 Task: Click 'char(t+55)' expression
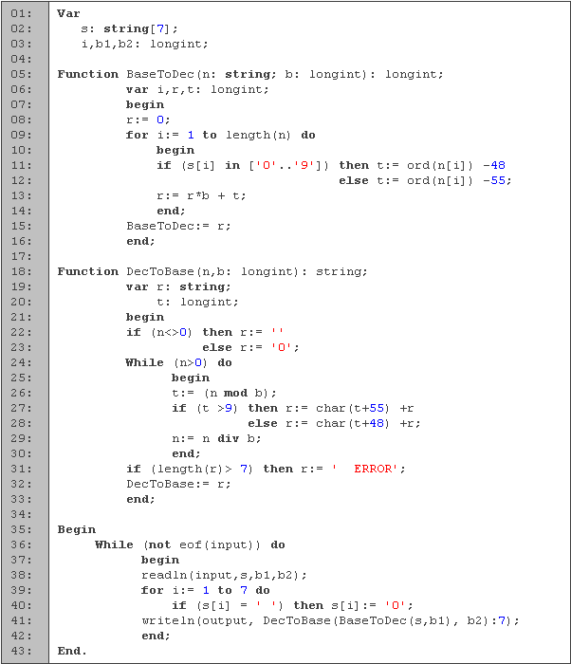353,408
